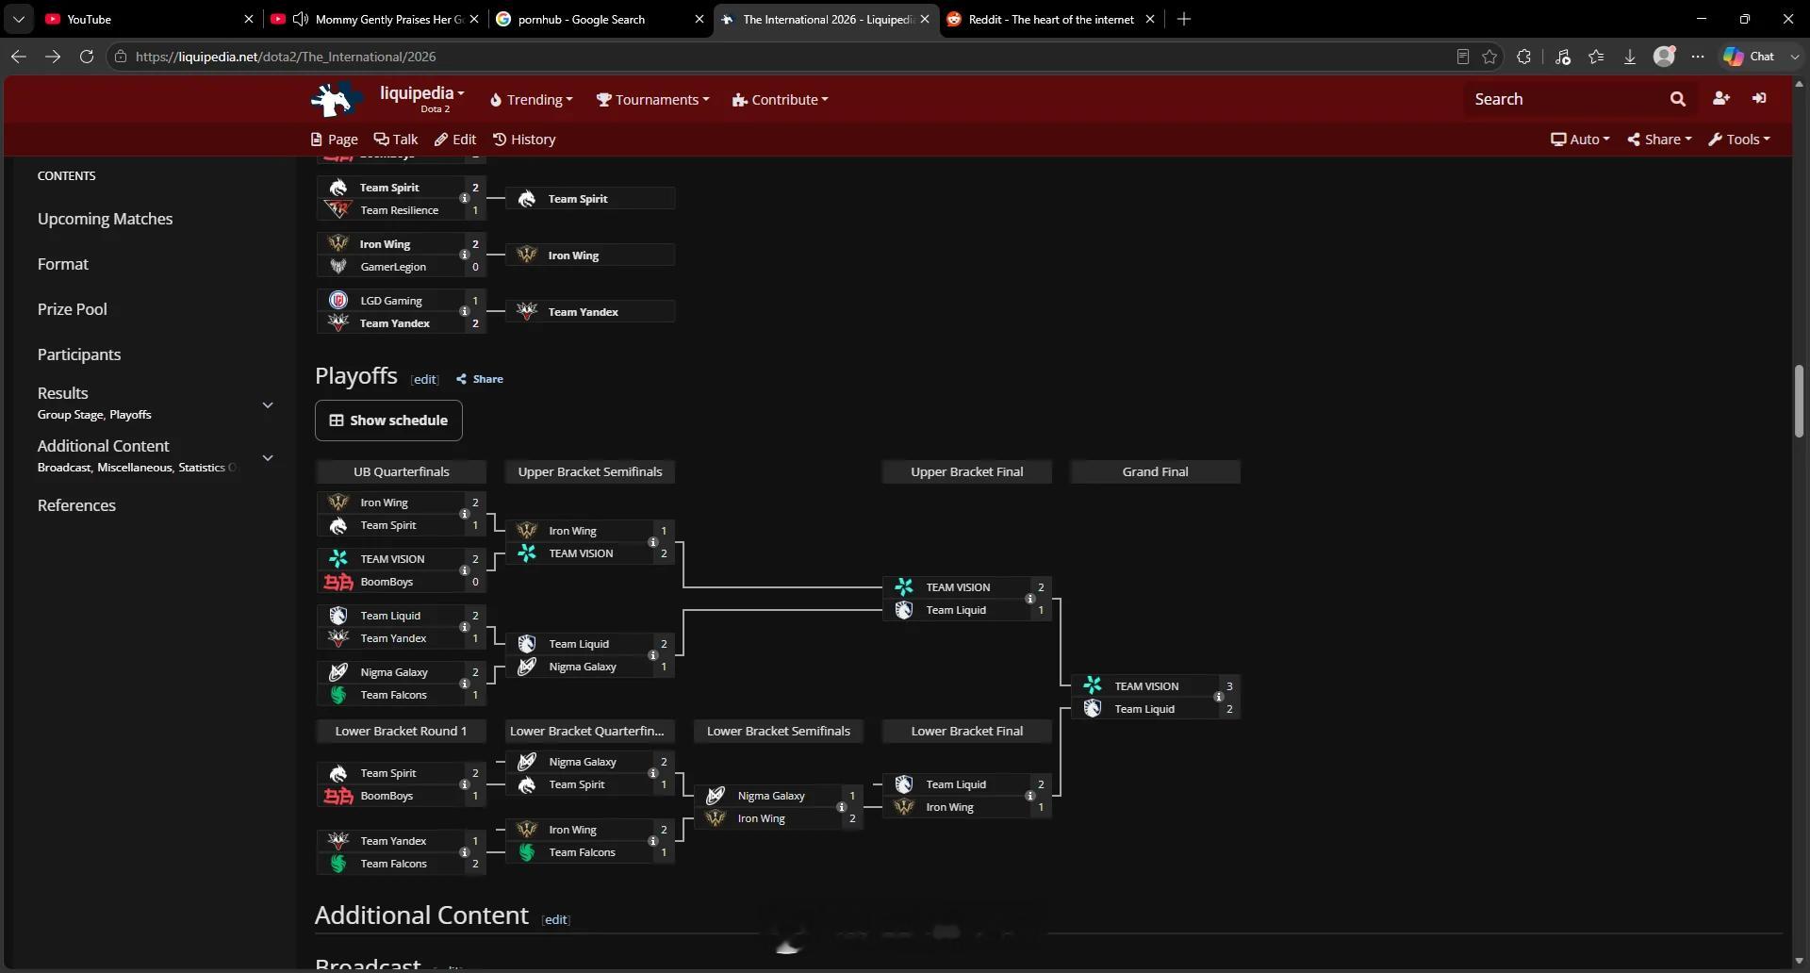Click the Share link beside Playoffs heading
The height and width of the screenshot is (973, 1810).
pos(480,379)
